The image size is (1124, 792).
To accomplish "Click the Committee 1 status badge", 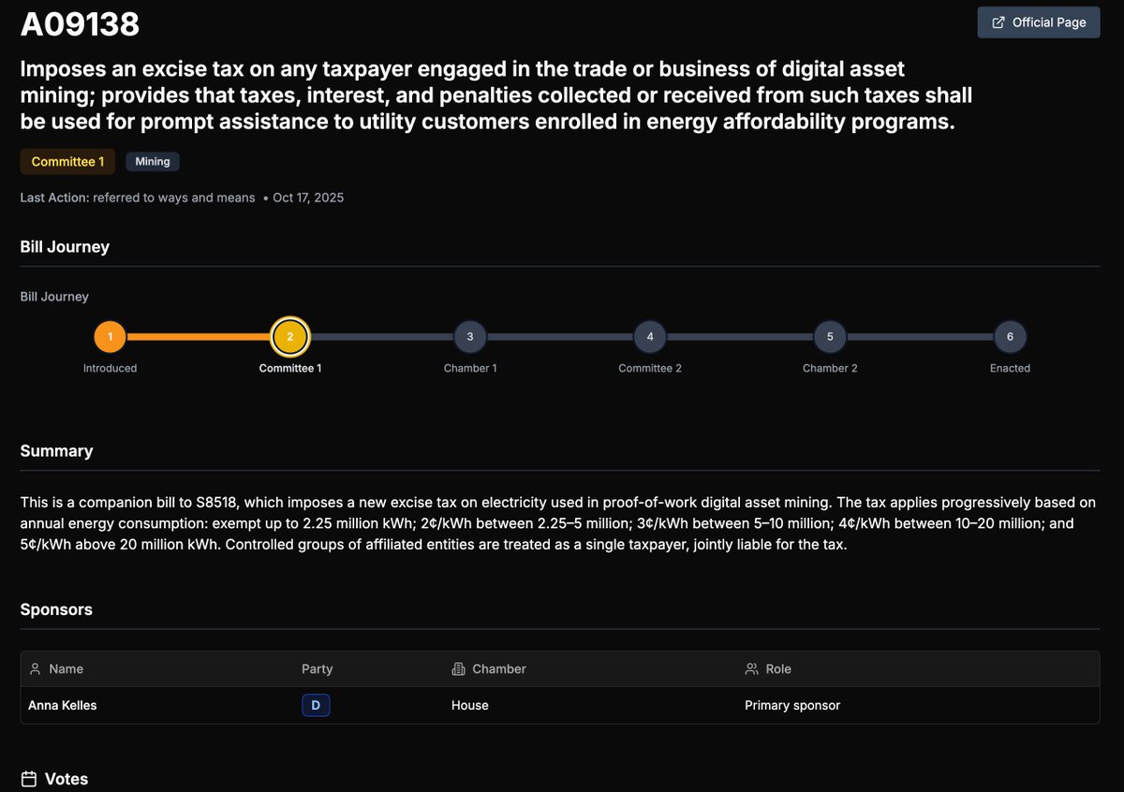I will click(68, 162).
